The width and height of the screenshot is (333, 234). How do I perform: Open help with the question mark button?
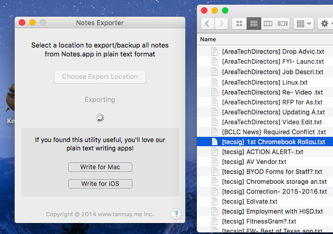coord(176,214)
